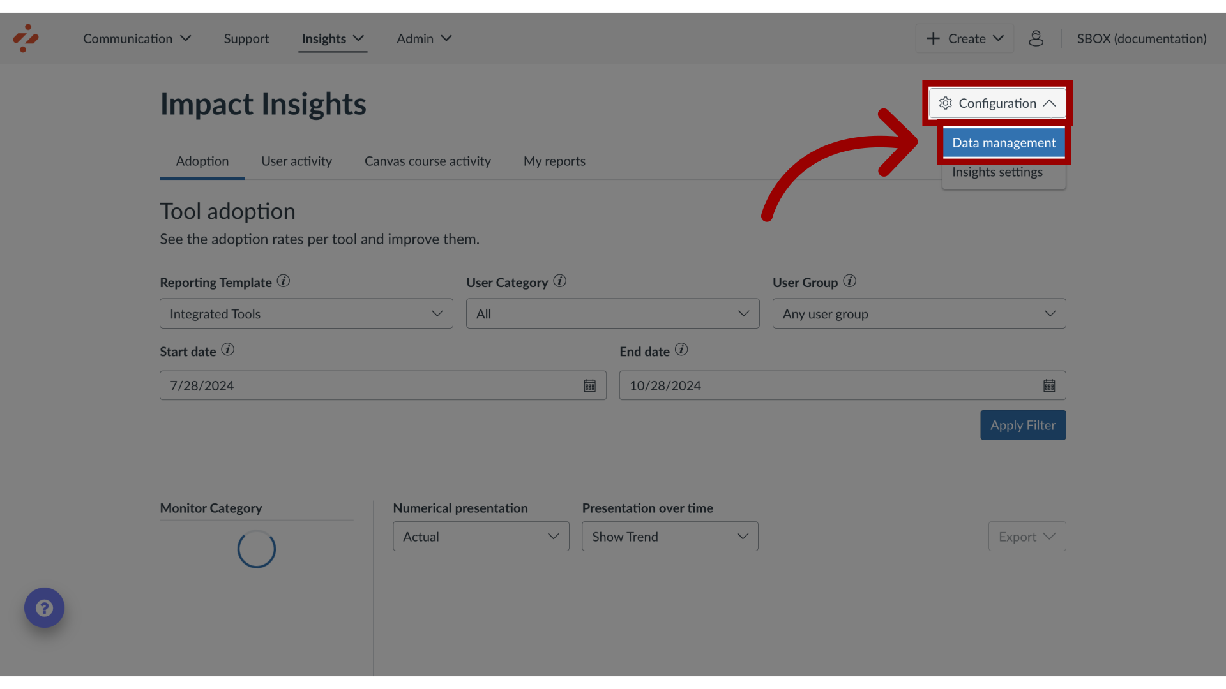Switch to Canvas course activity tab
The image size is (1226, 689).
point(427,161)
